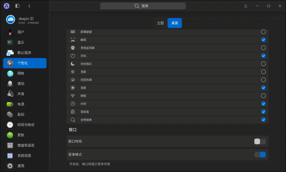Open 系统信息 settings
The width and height of the screenshot is (286, 172).
coord(25,155)
